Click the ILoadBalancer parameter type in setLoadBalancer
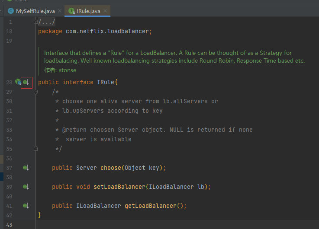 click(171, 187)
